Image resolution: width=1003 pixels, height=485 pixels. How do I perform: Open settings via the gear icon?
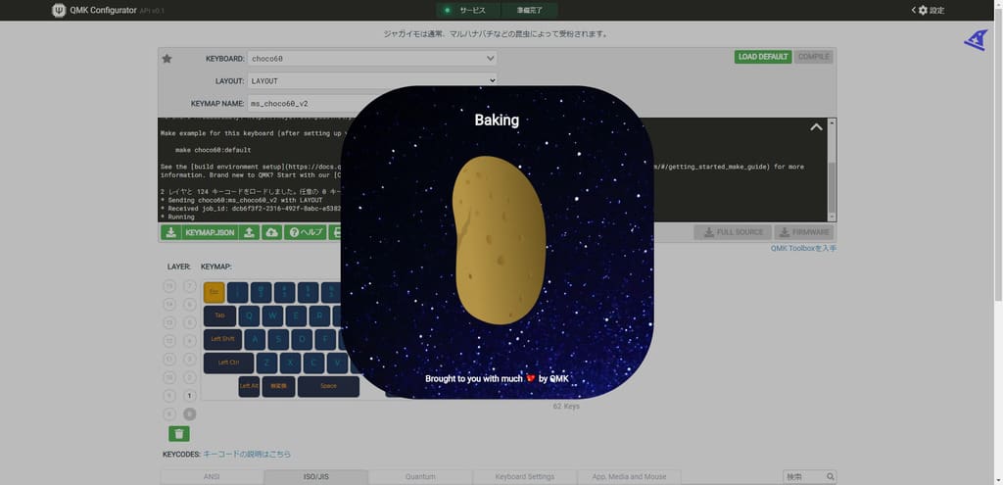pyautogui.click(x=922, y=10)
